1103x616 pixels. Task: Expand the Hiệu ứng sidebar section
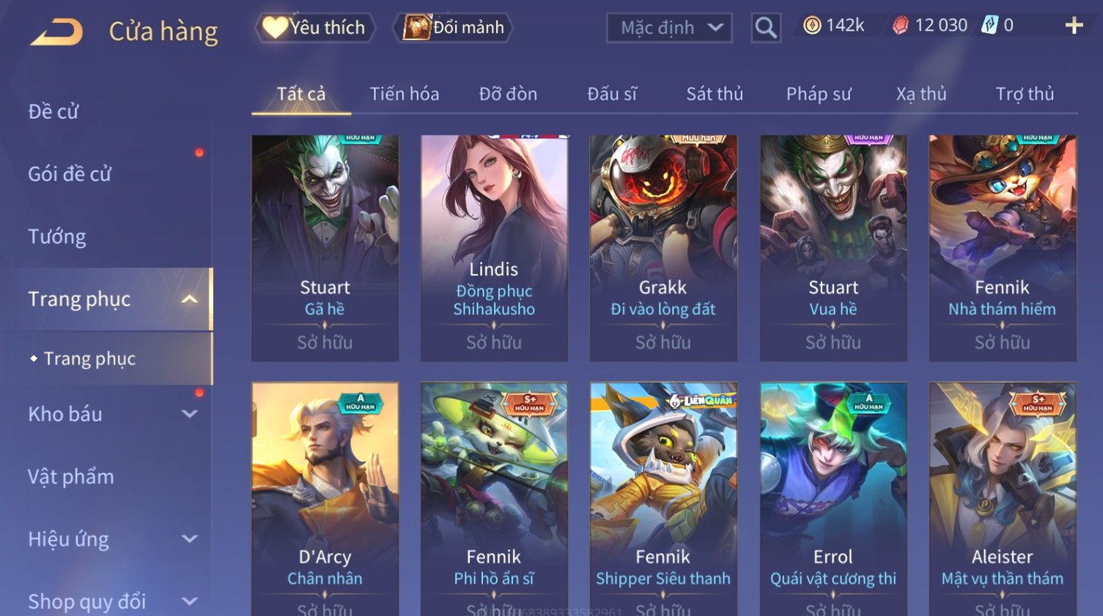coord(189,539)
